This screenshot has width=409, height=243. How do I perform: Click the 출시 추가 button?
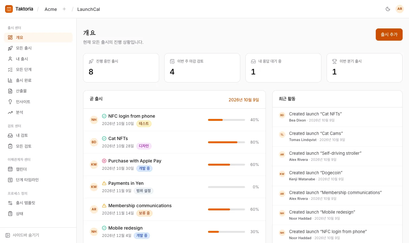tap(389, 35)
